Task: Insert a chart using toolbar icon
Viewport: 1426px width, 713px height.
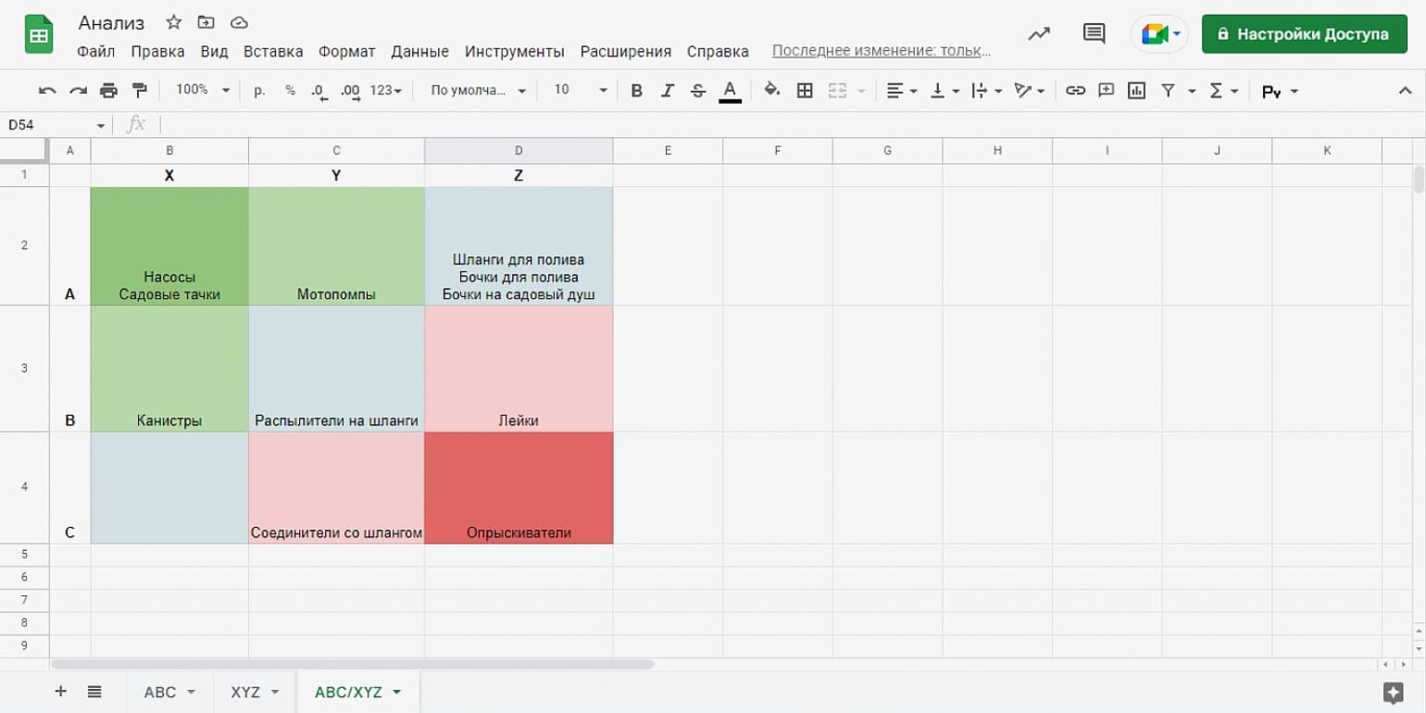Action: pos(1136,91)
